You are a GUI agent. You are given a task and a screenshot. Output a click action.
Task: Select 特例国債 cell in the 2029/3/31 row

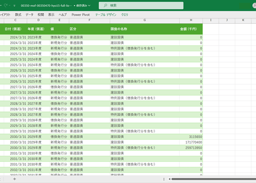pos(145,131)
